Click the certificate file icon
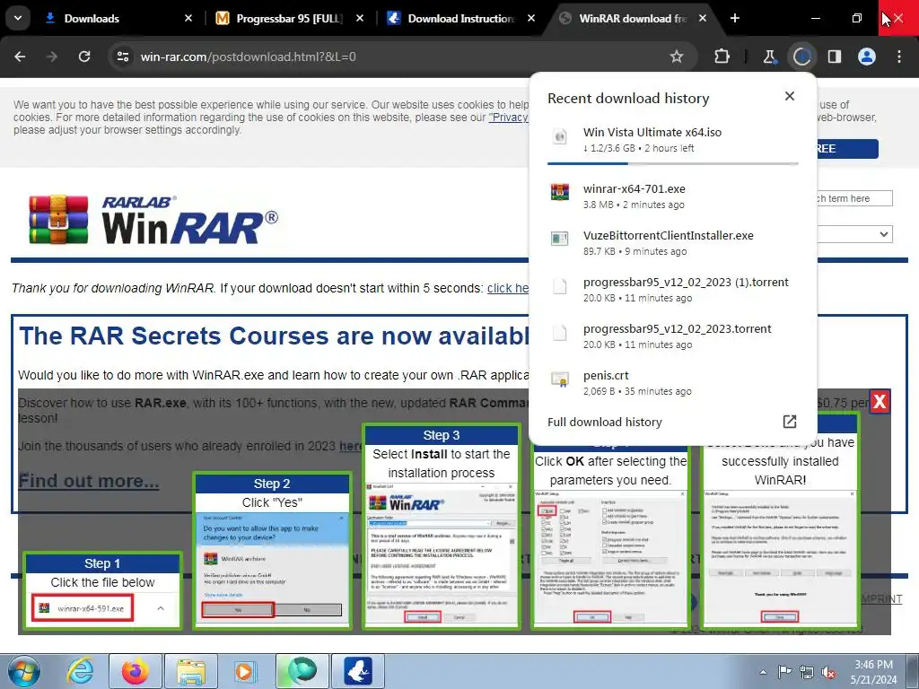This screenshot has width=919, height=689. pyautogui.click(x=560, y=379)
